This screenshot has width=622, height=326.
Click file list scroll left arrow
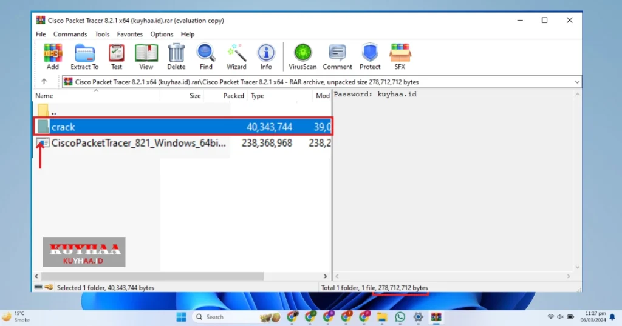[x=37, y=276]
